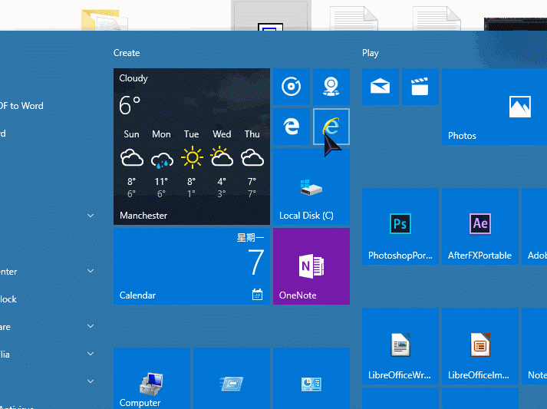This screenshot has width=547, height=409.
Task: Select the dark thumbnail icon on the desktop
Action: [516, 24]
